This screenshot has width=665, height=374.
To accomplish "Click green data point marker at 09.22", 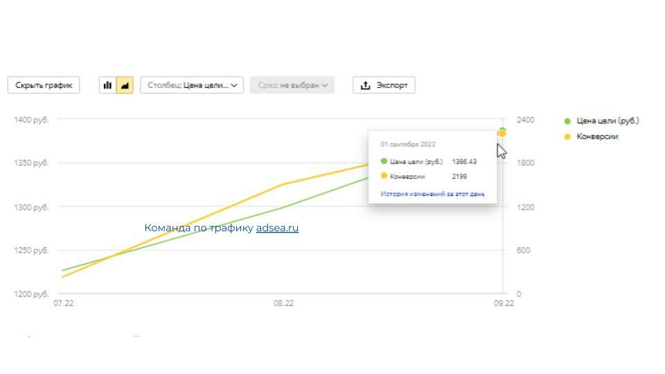I will pyautogui.click(x=502, y=130).
